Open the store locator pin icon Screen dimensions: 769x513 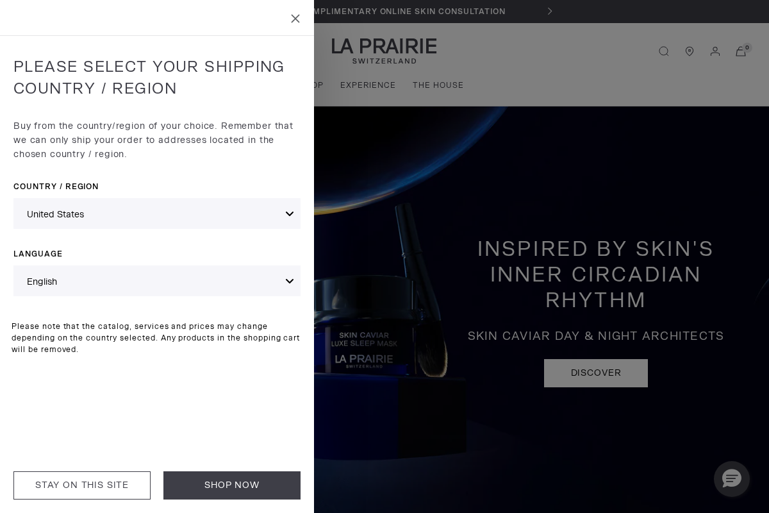pyautogui.click(x=690, y=51)
